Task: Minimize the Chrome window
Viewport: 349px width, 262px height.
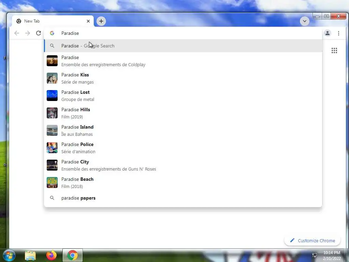Action: tap(317, 16)
